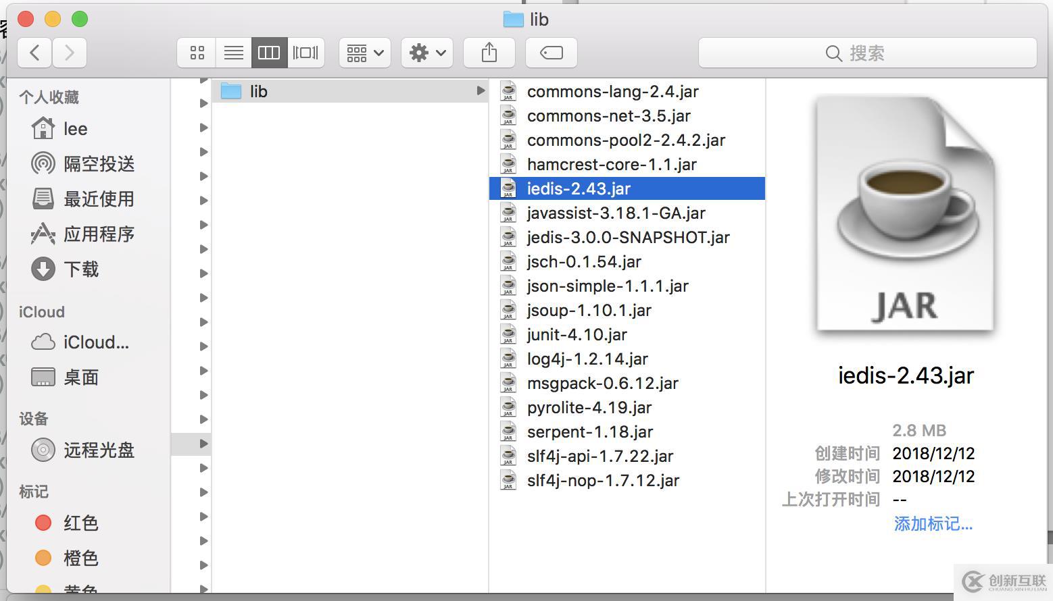Select commons-net-3.5.jar file
Image resolution: width=1053 pixels, height=601 pixels.
[x=627, y=115]
